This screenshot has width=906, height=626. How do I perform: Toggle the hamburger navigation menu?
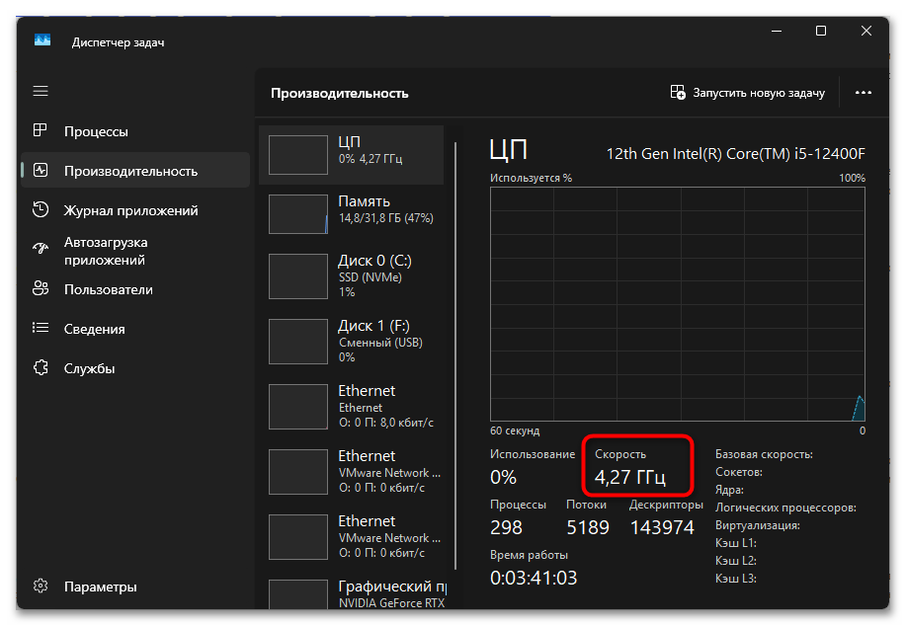click(41, 91)
